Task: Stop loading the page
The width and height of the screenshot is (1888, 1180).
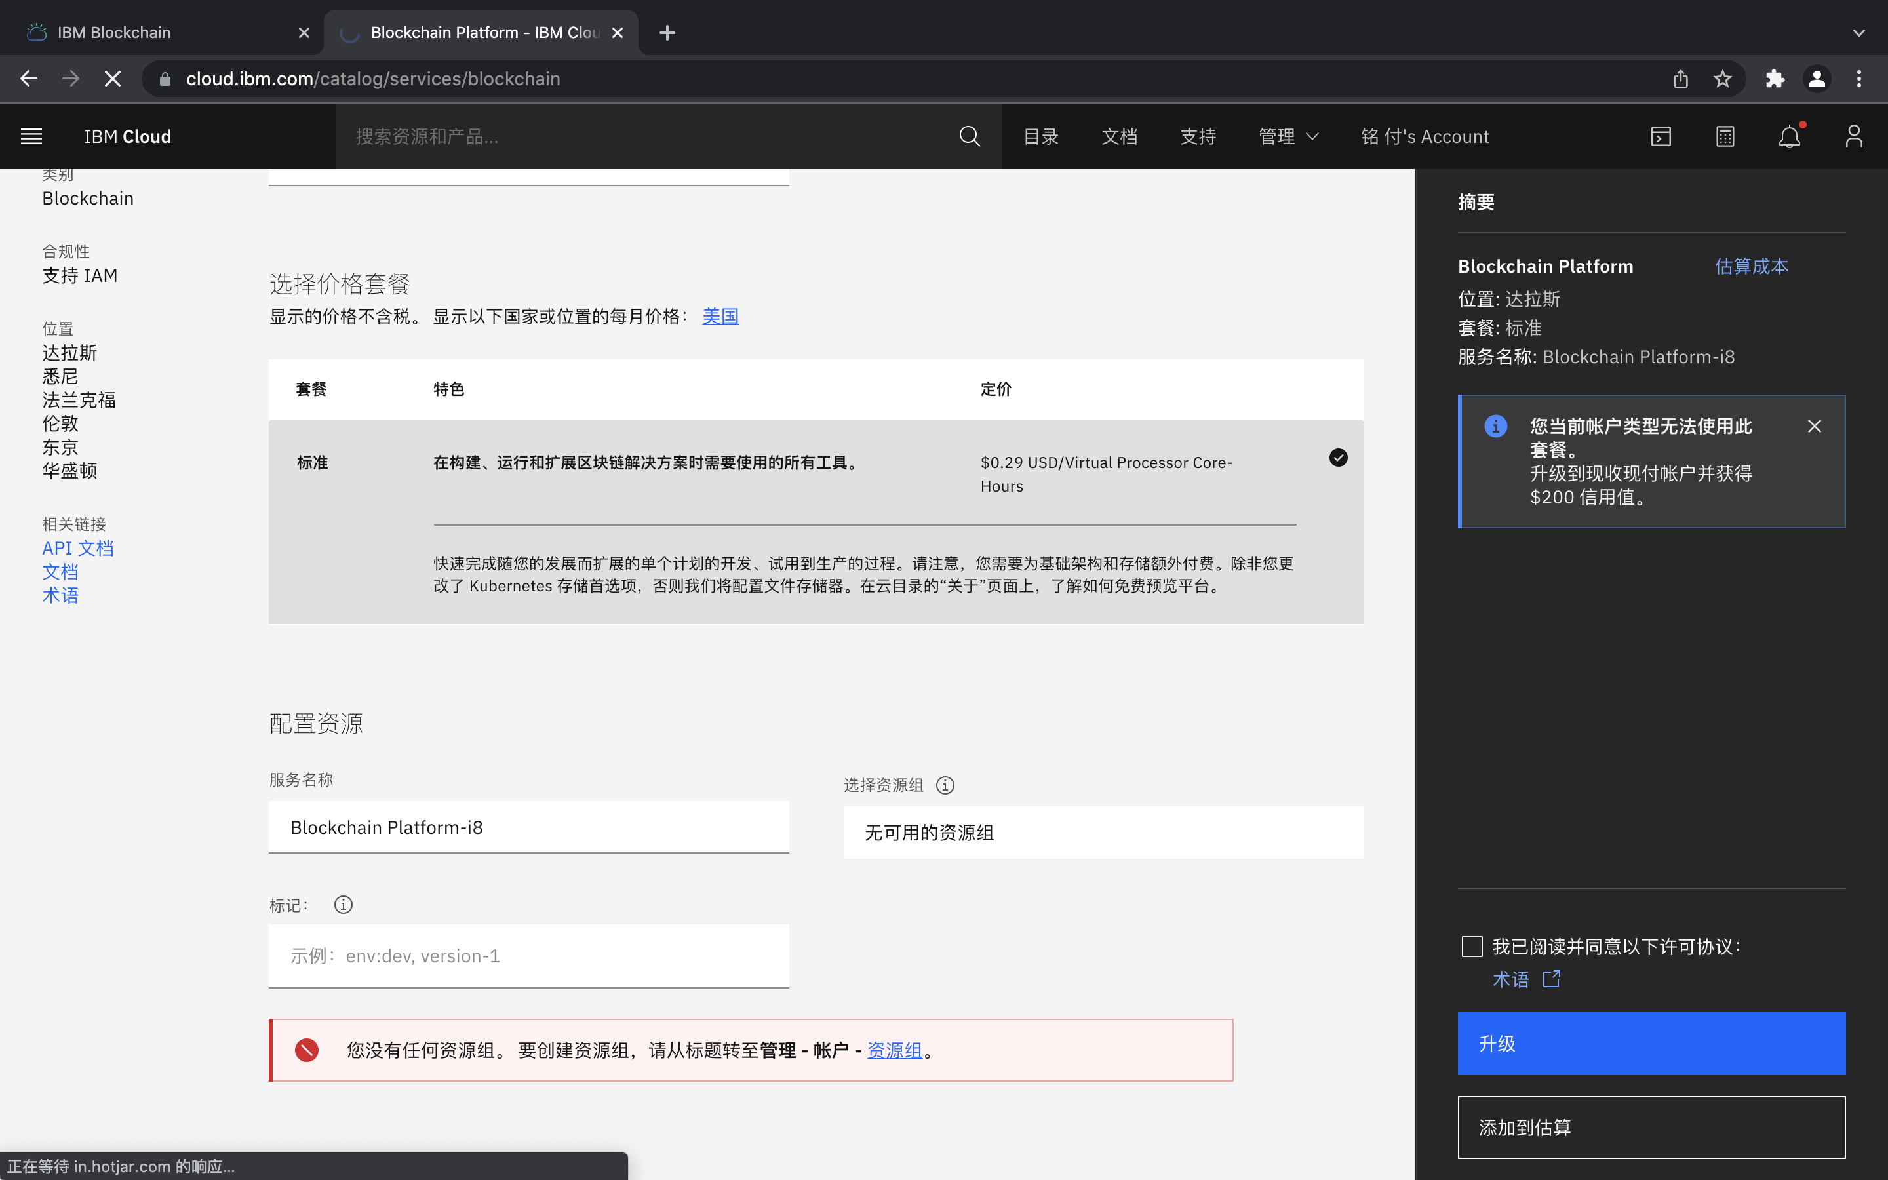Action: [x=112, y=79]
